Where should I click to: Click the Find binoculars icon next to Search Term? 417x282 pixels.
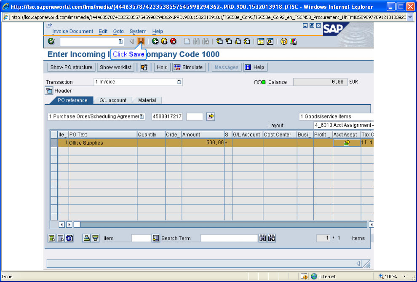pos(262,238)
